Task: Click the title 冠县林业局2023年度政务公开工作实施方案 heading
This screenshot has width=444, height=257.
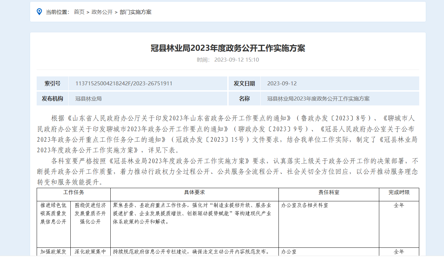Action: click(x=228, y=48)
